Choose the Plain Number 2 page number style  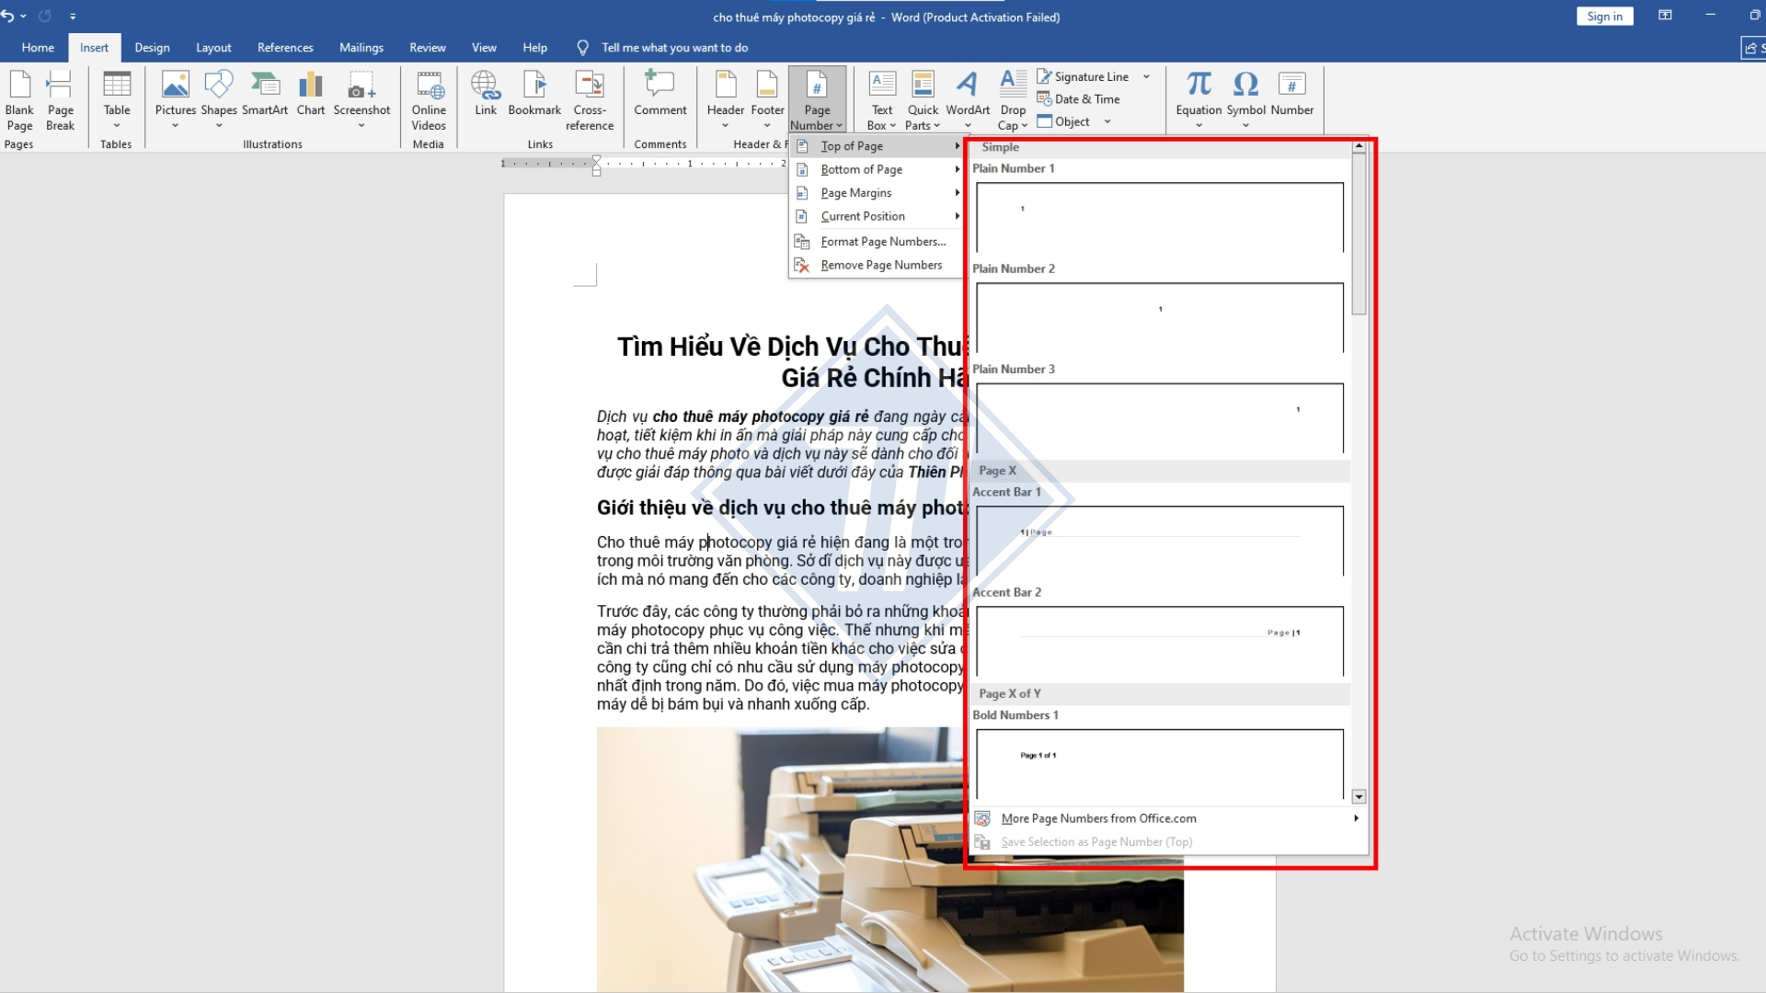[x=1160, y=317]
